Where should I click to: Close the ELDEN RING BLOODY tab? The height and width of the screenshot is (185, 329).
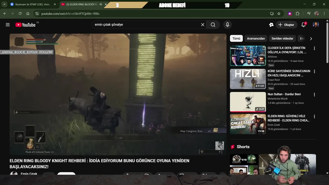(106, 4)
